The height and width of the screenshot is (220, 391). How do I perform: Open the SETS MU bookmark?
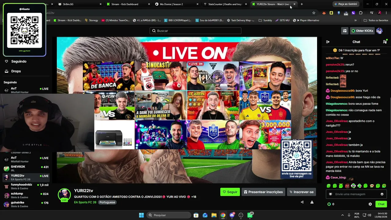coord(282,20)
